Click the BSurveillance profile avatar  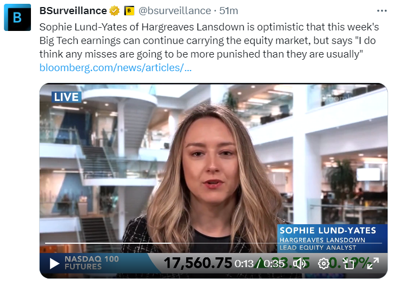(x=17, y=17)
